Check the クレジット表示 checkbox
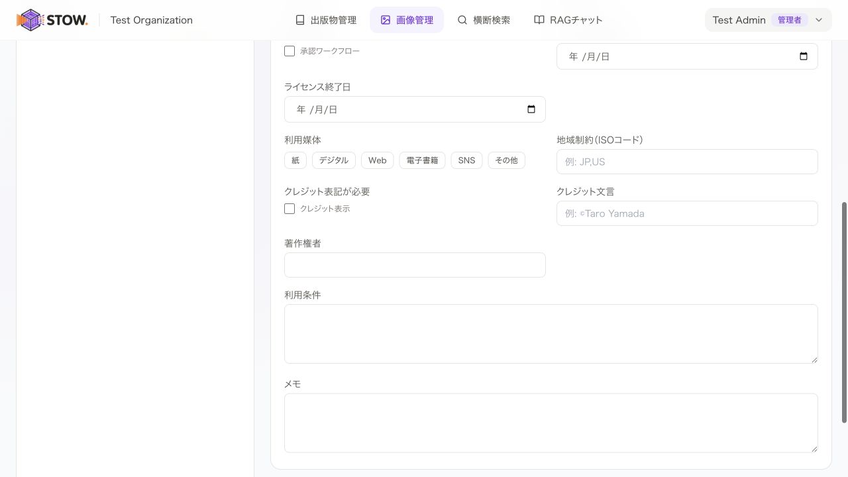848x477 pixels. tap(290, 209)
